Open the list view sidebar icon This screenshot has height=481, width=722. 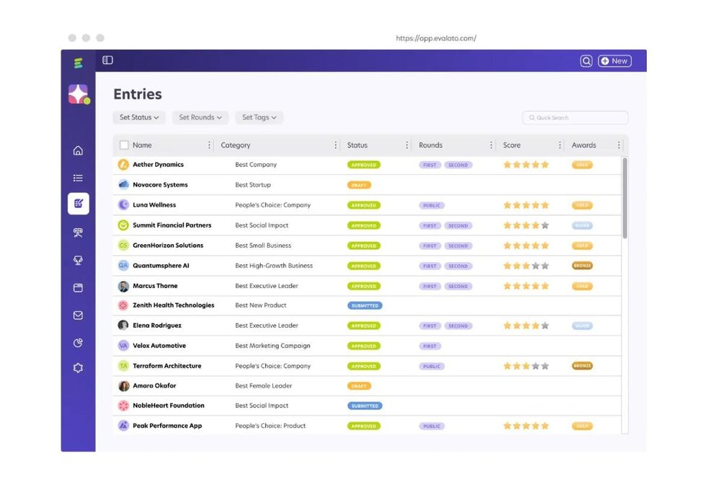point(78,178)
